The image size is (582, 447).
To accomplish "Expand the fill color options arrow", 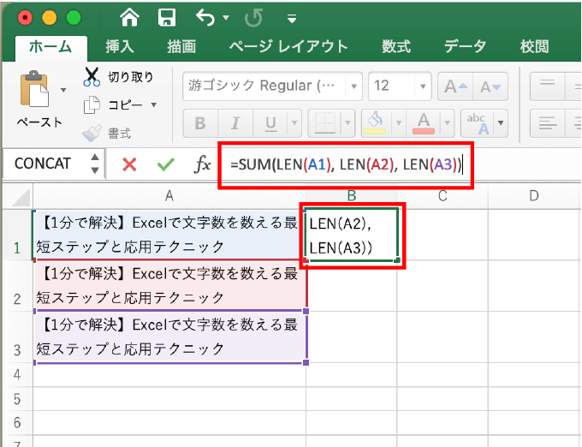I will point(398,122).
